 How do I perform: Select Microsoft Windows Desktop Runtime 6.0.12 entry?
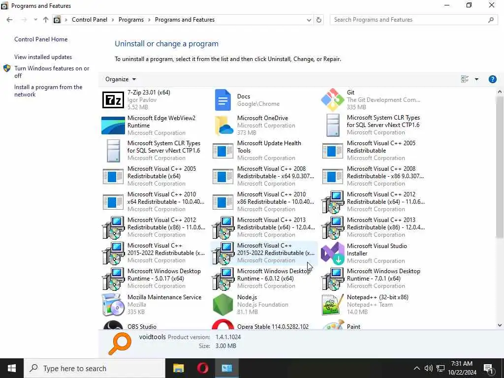pos(264,279)
